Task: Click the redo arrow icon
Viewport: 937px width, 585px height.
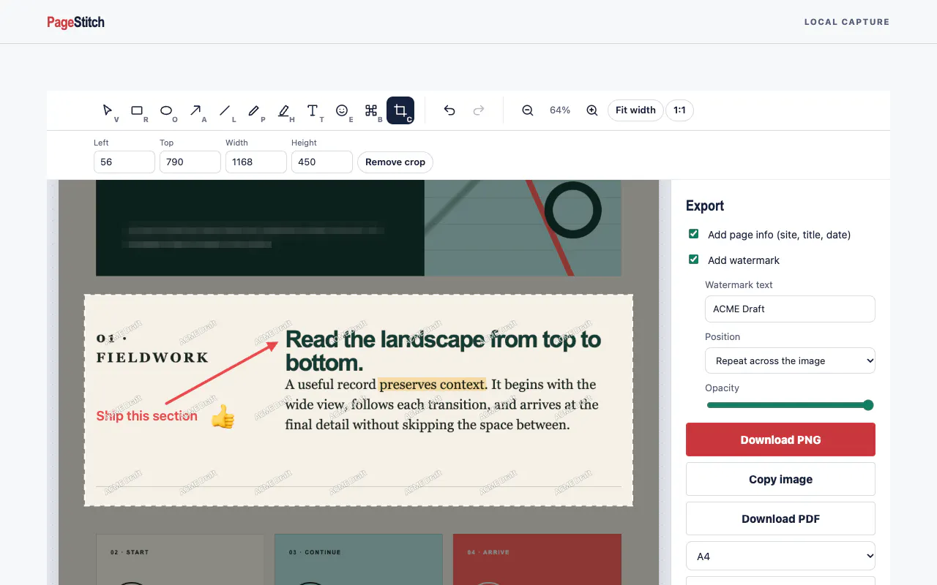Action: click(x=479, y=110)
